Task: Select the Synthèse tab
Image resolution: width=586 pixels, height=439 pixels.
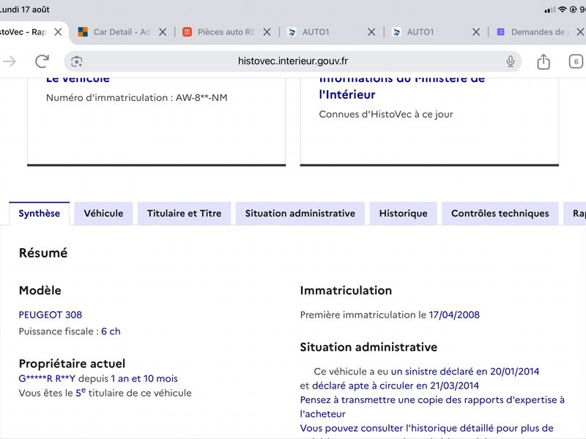Action: click(x=40, y=214)
